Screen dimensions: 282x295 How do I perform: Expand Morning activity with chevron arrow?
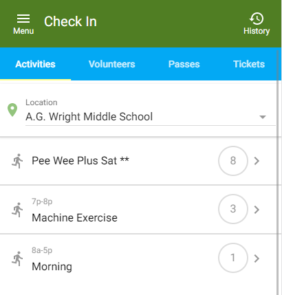257,259
